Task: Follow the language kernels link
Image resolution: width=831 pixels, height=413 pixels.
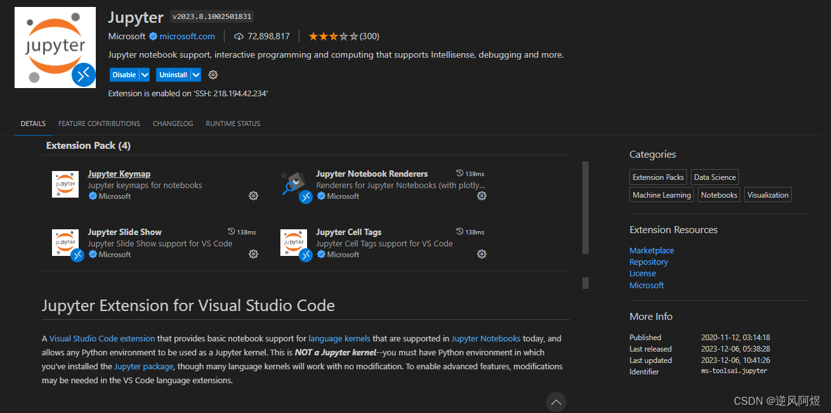Action: [339, 339]
